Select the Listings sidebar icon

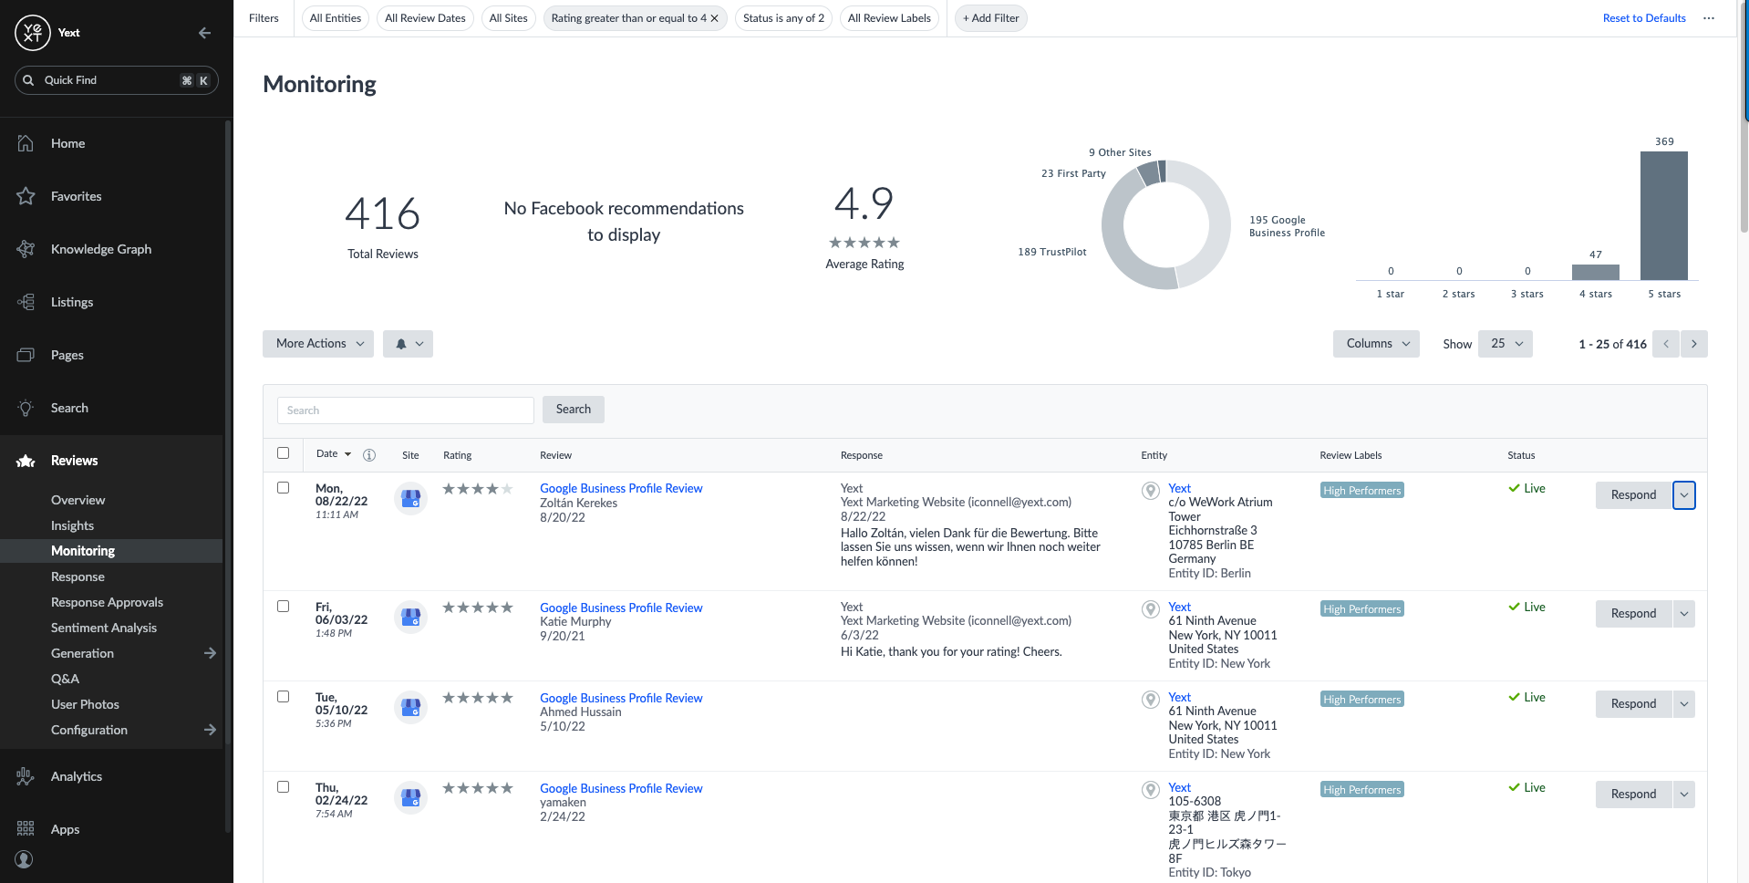click(26, 302)
